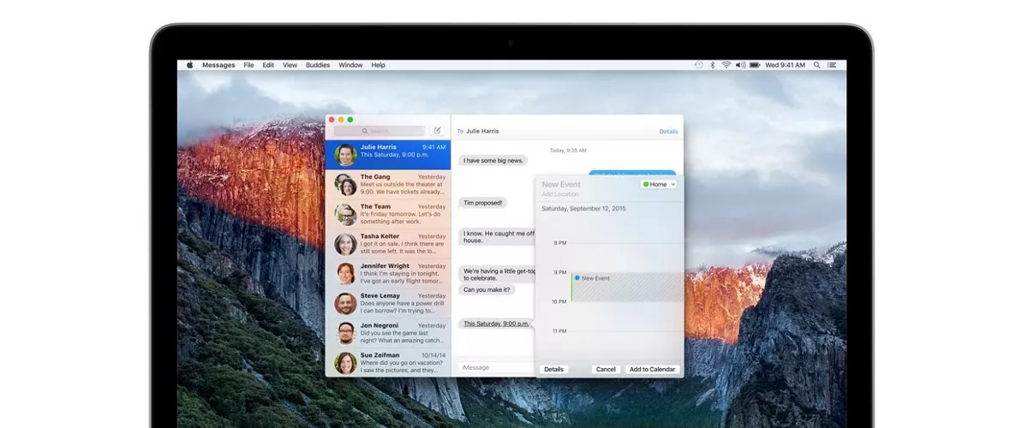Click the New Event title field
Screen dimensions: 1028x428
click(x=561, y=184)
